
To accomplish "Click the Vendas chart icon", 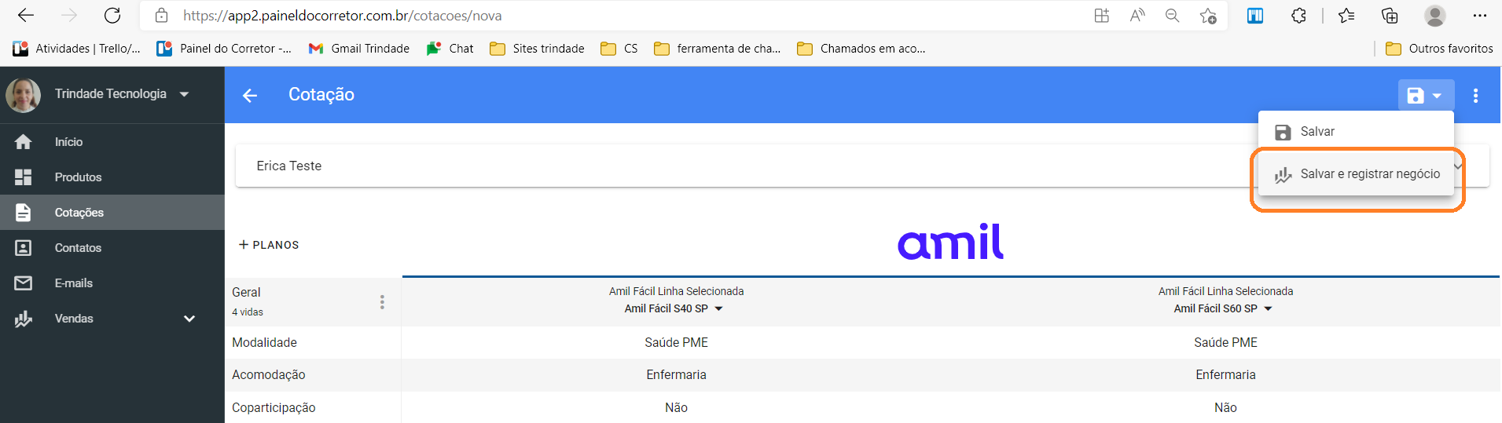I will point(24,319).
